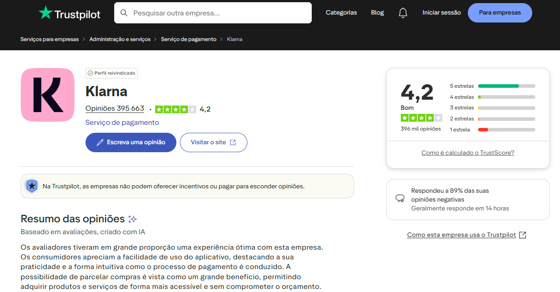Click the Klarna breadcrumb text
560x292 pixels.
(x=235, y=39)
